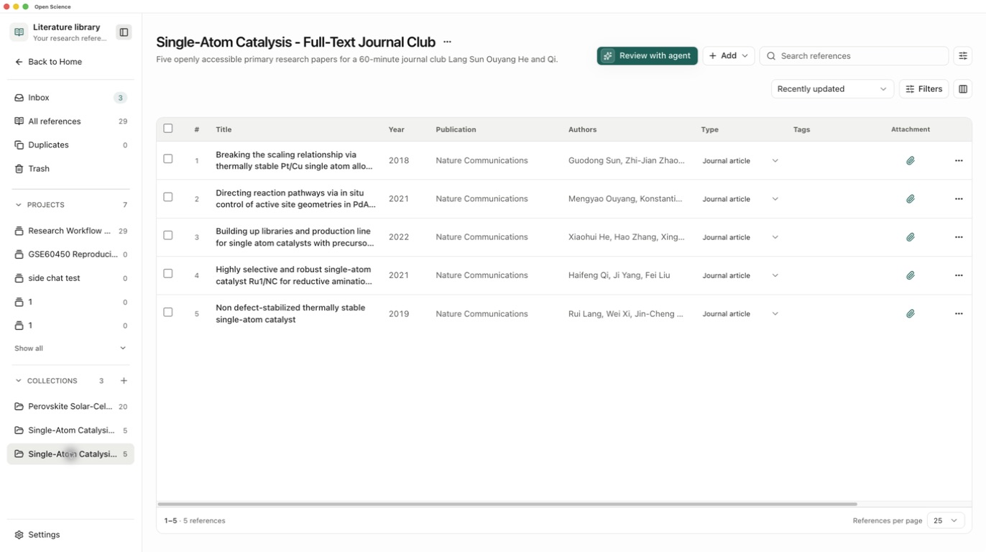This screenshot has height=552, width=986.
Task: Open the Recently updated sort dropdown
Action: click(x=832, y=89)
